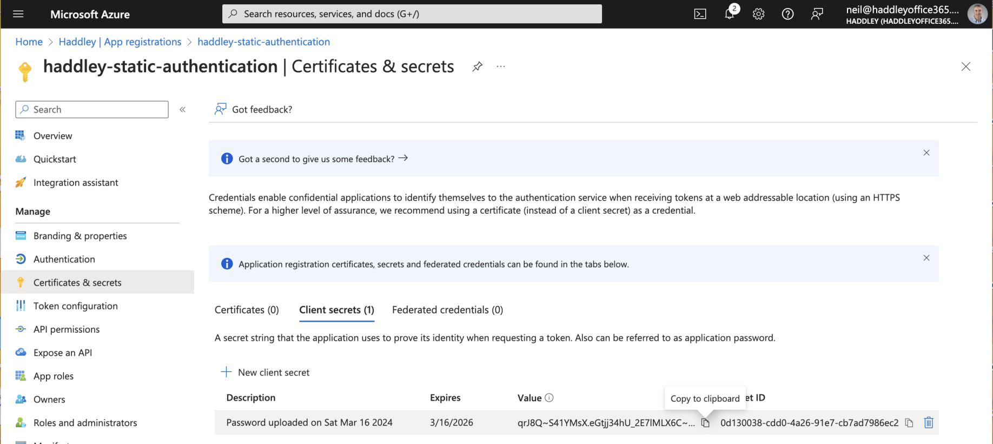Collapse the left sidebar menu
Screen dimensions: 993x444
coord(183,109)
